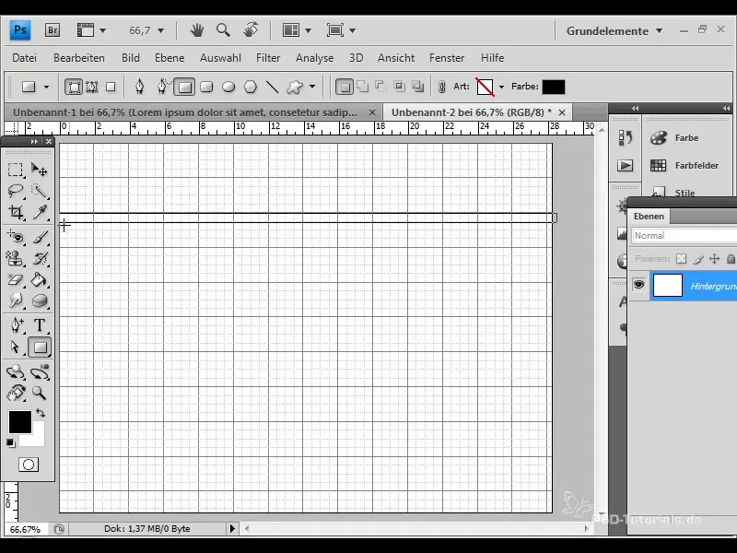Choose the Polygon shape in options bar
737x553 pixels.
pyautogui.click(x=251, y=87)
